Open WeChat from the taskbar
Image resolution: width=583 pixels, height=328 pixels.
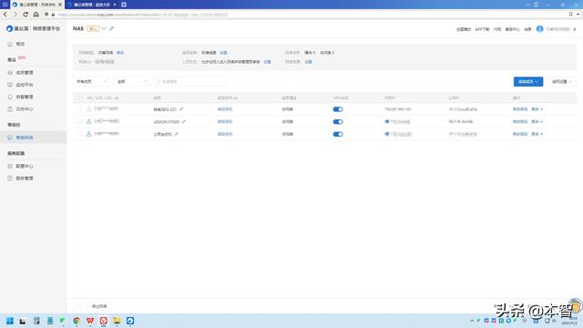[63, 321]
